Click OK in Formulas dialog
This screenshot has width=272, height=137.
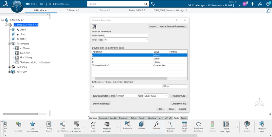click(160, 109)
